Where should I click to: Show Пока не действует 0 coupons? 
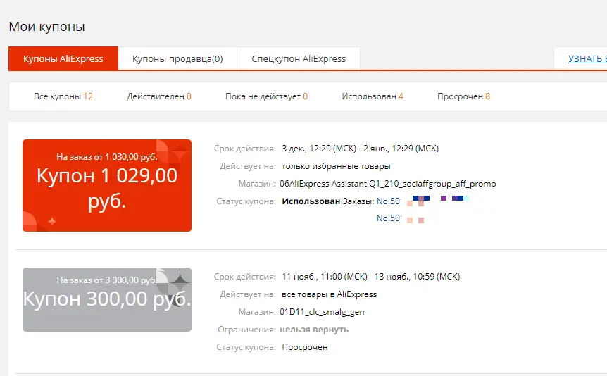tap(266, 96)
